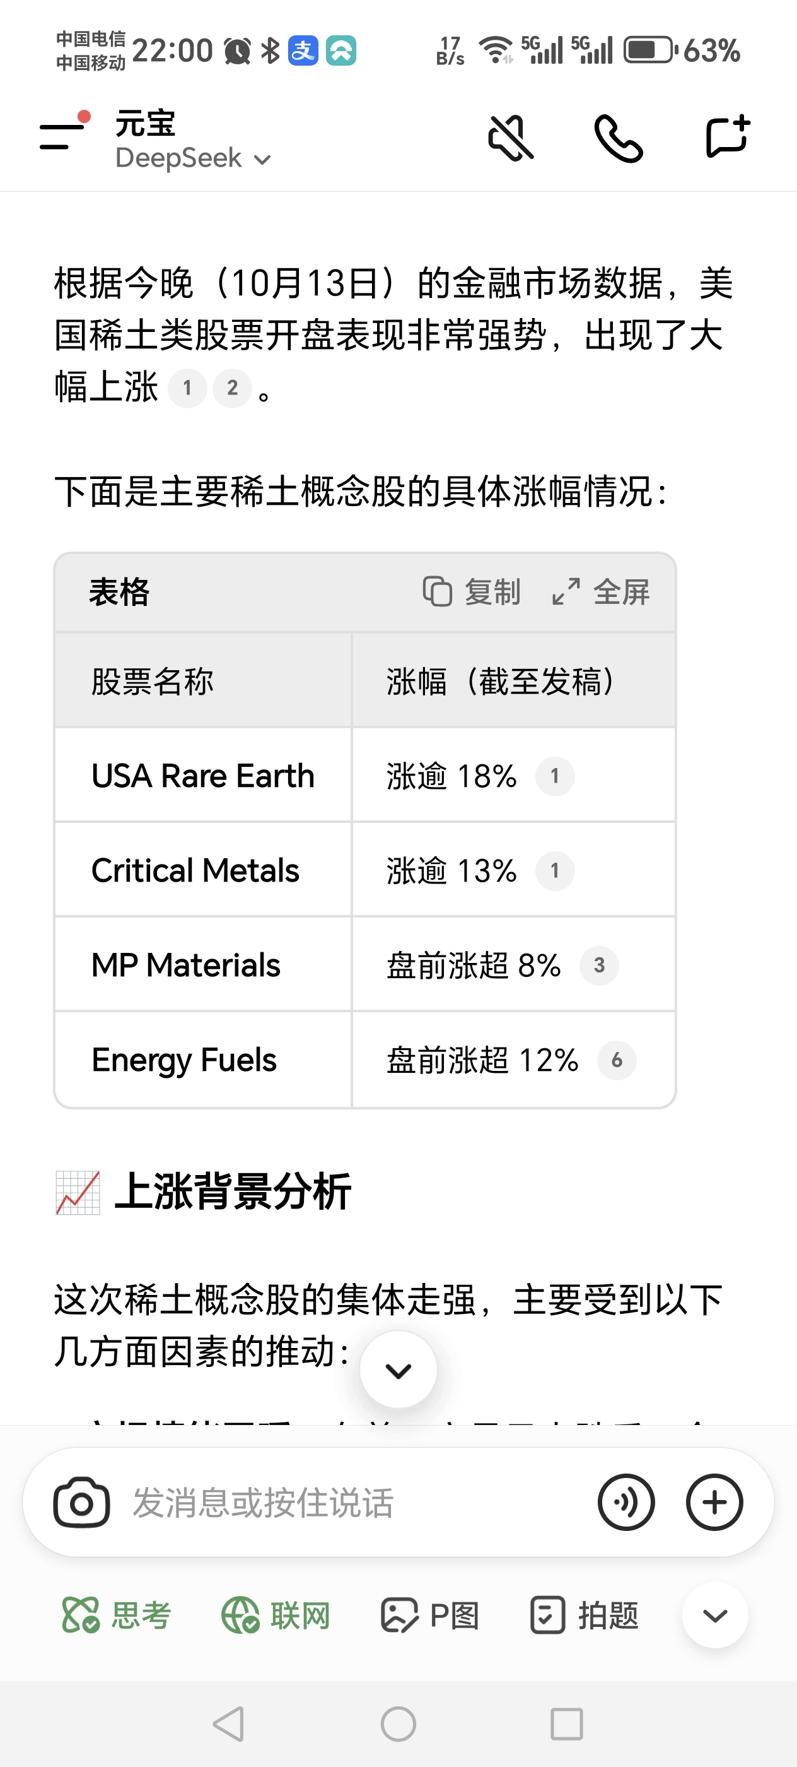This screenshot has height=1767, width=797.
Task: Expand more tools chevron beside 拍题
Action: tap(715, 1615)
